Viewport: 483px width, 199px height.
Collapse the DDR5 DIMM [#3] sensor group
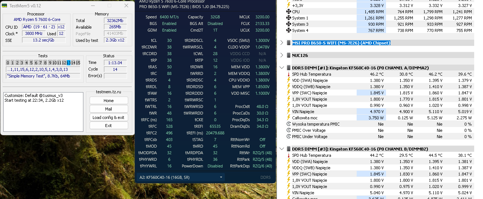[x=282, y=149]
